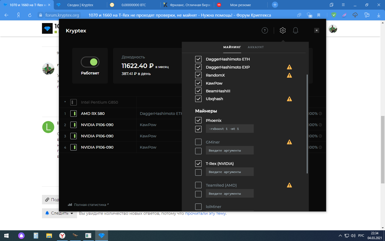Reload the forum page
This screenshot has height=241, width=385.
point(30,15)
